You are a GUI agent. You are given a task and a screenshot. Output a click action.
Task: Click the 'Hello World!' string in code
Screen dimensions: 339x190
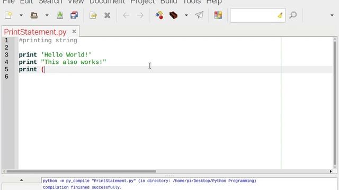[66, 55]
